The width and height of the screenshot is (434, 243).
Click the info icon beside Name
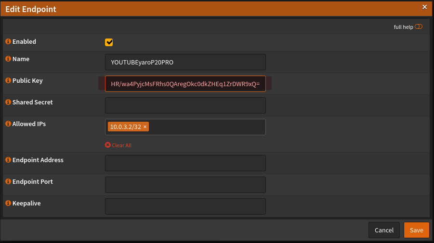8,59
